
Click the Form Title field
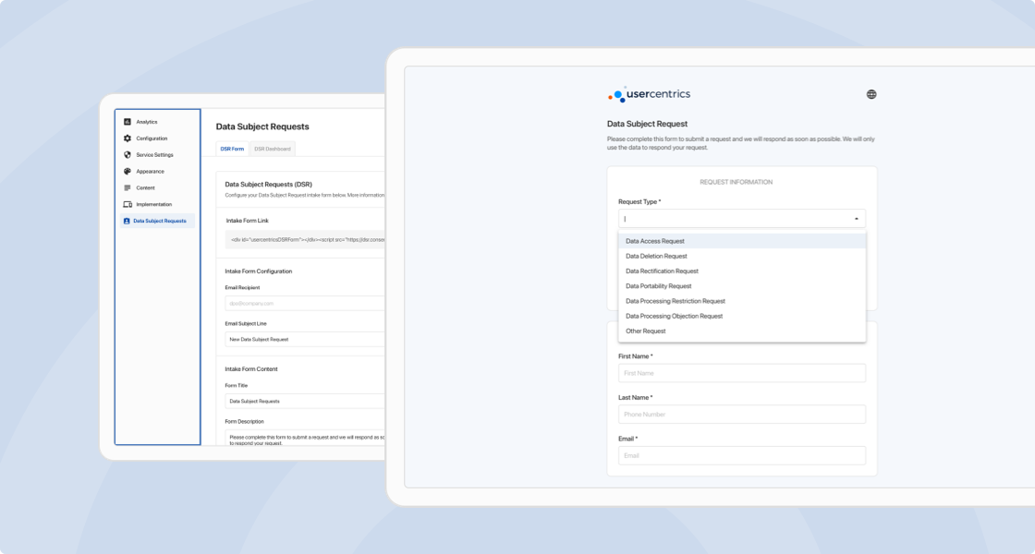click(x=305, y=401)
